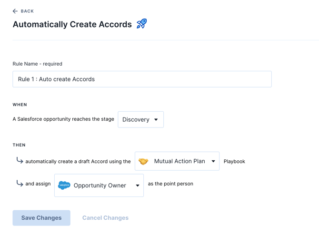This screenshot has width=319, height=234.
Task: Click the "as the point person" text
Action: pyautogui.click(x=170, y=184)
